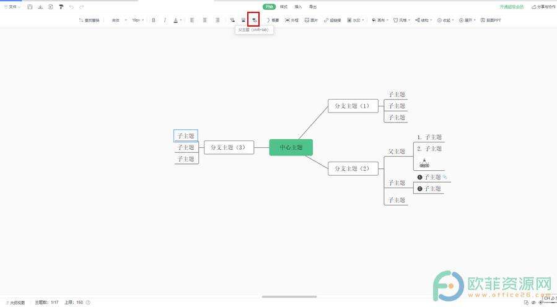Click the save icon in top bar
Image resolution: width=557 pixels, height=307 pixels.
point(30,7)
